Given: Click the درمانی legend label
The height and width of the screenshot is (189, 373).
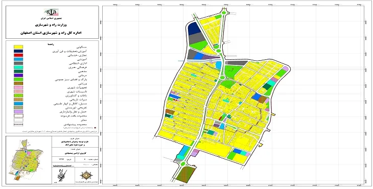Looking at the screenshot, I should 83,76.
